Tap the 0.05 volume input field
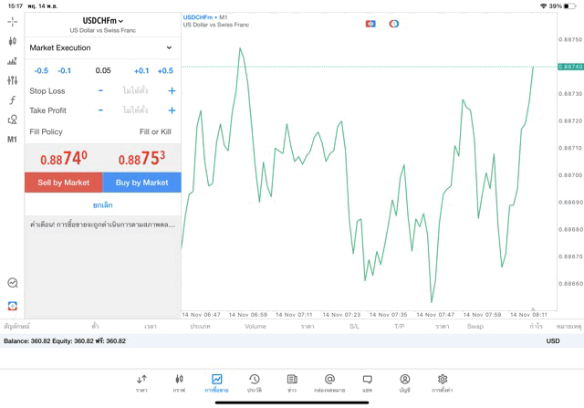The image size is (584, 408). point(102,70)
